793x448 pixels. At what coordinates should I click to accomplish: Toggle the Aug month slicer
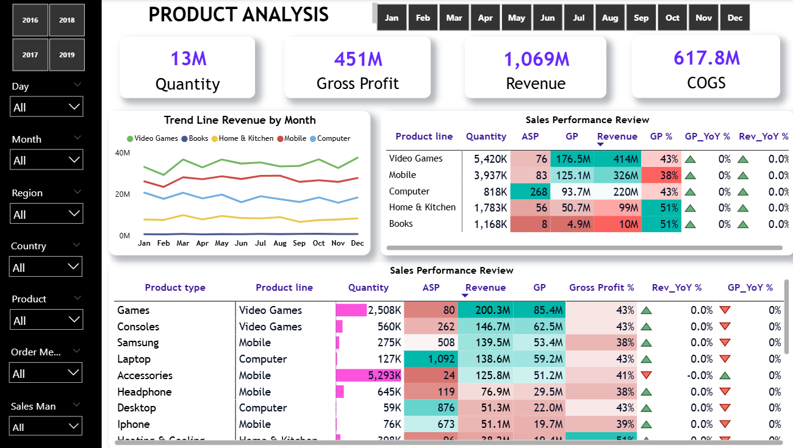(x=610, y=18)
